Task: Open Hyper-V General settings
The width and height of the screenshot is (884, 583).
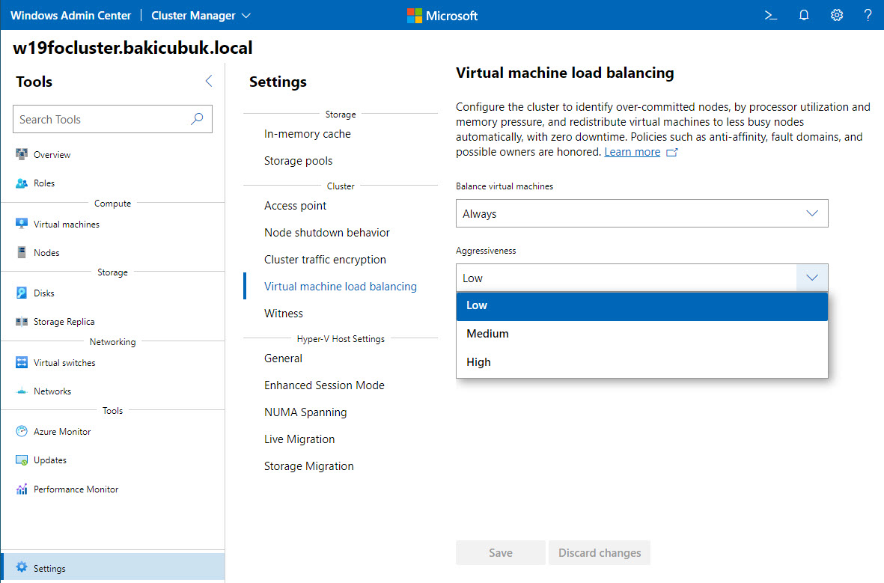Action: click(283, 358)
